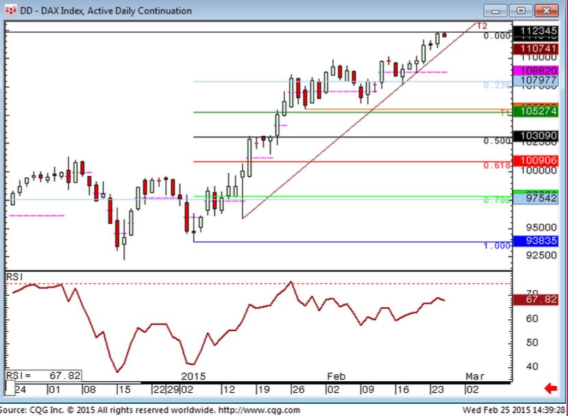Maximize the DAX Index chart window
Viewport: 568px width, 416px height.
[520, 10]
